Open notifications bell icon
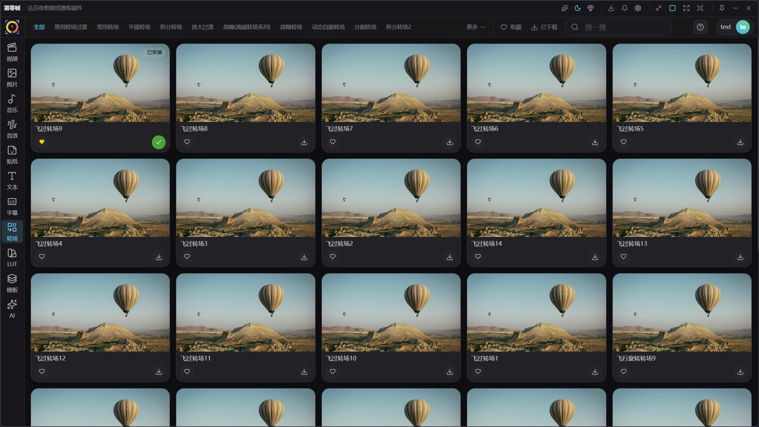The width and height of the screenshot is (759, 427). tap(625, 8)
